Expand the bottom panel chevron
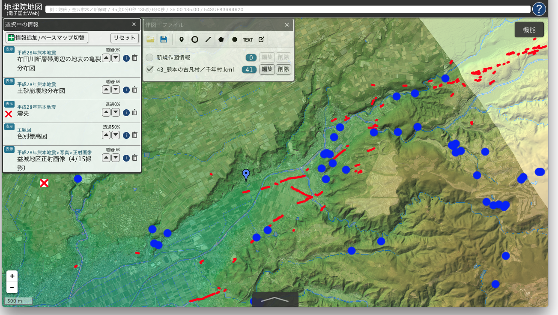This screenshot has height=315, width=558. point(275,300)
